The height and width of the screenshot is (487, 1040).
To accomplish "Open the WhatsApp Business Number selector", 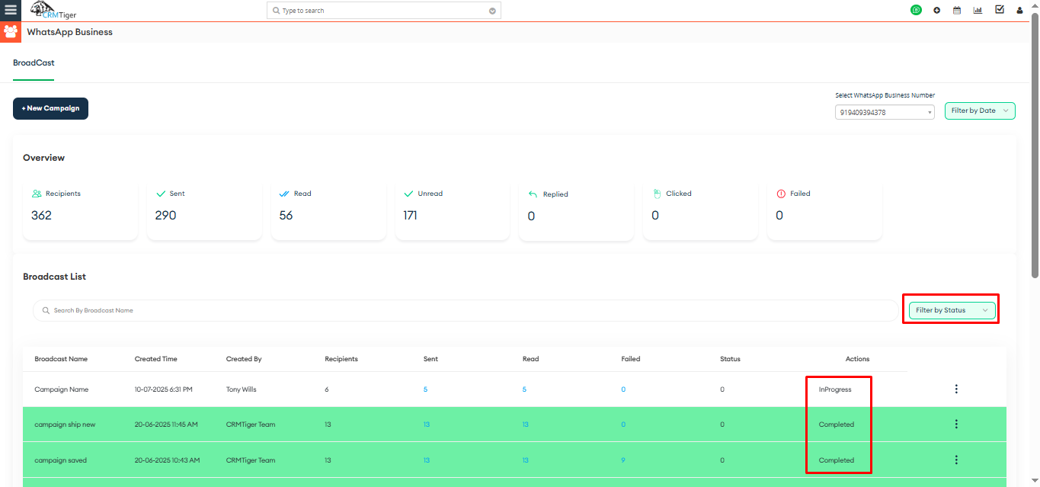I will click(885, 112).
